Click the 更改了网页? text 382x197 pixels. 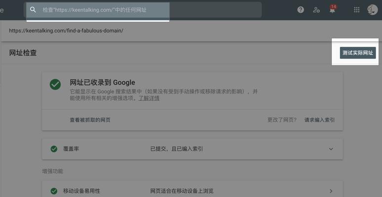coord(282,120)
